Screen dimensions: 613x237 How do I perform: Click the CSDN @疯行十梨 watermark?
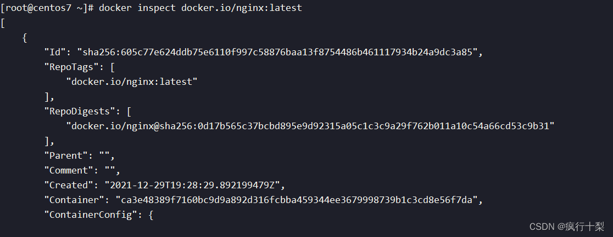tap(566, 227)
